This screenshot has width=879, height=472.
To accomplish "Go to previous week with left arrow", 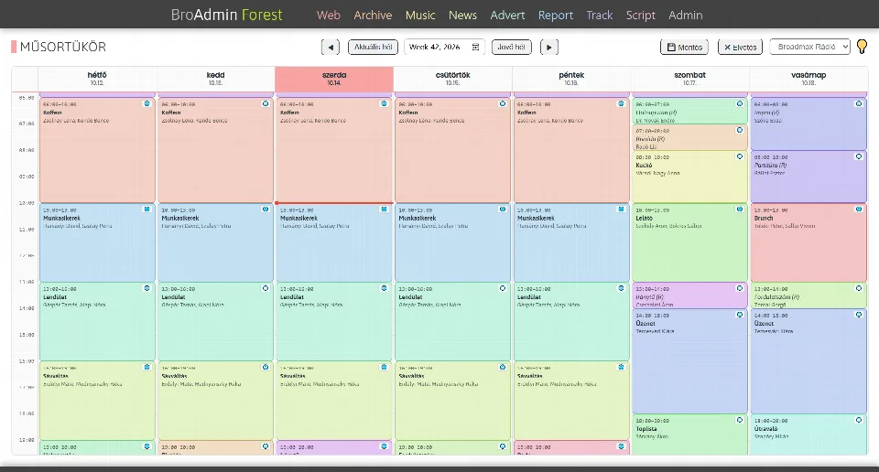I will tap(331, 47).
